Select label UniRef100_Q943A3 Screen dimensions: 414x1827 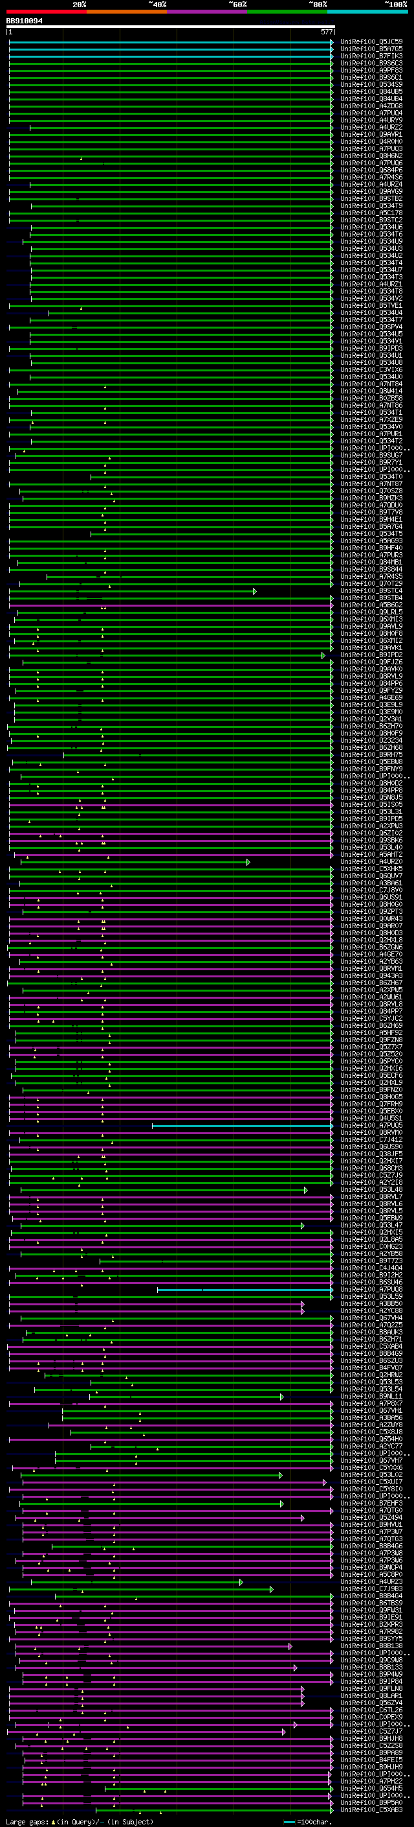pos(371,976)
